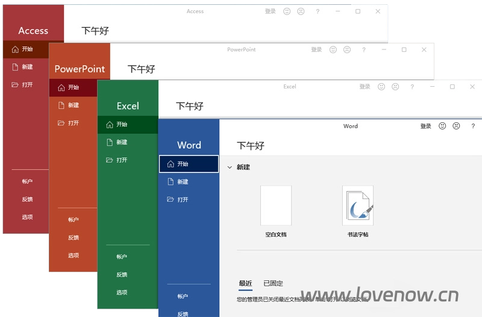Open help question mark in Excel window

412,87
